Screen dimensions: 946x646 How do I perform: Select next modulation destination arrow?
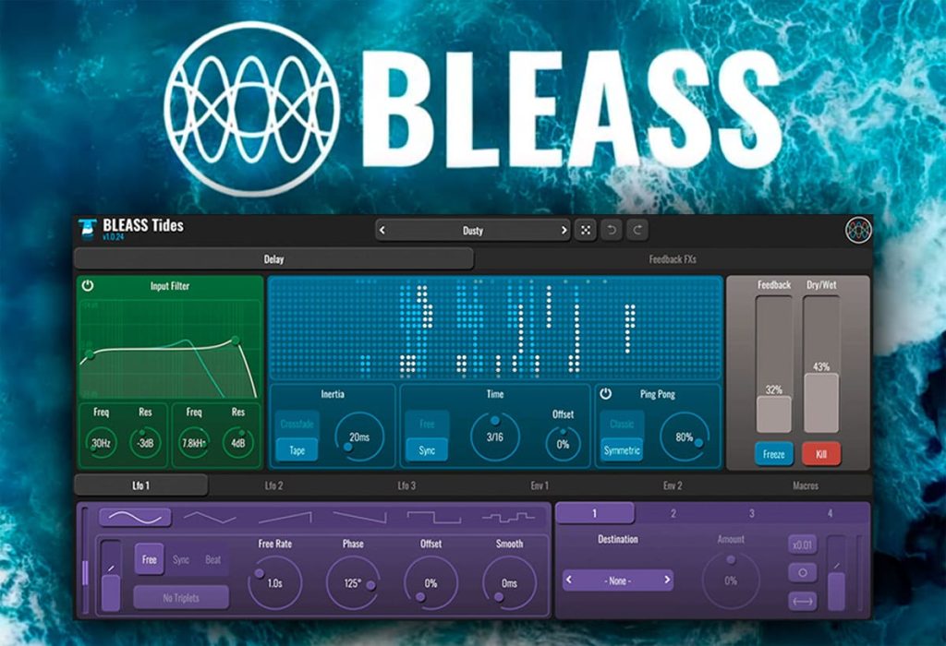coord(667,580)
